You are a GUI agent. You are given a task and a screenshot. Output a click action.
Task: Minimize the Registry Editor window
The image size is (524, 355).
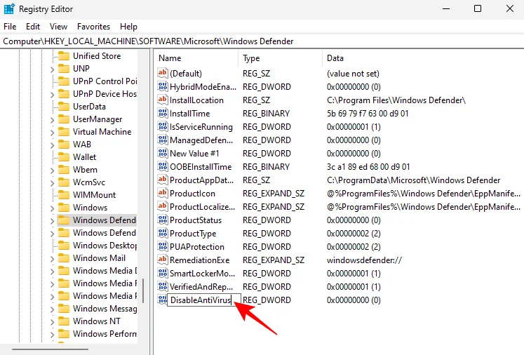[446, 8]
